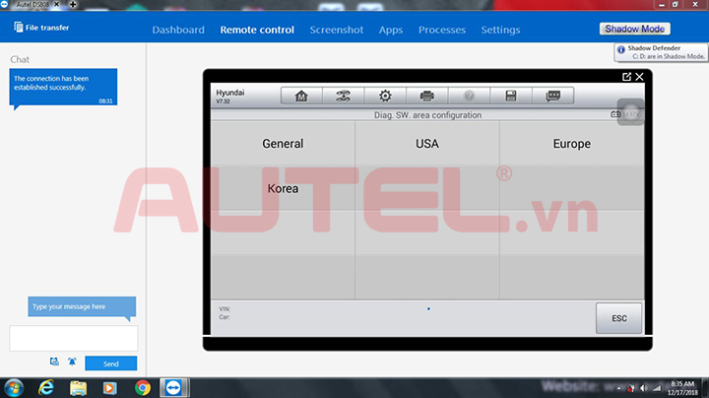Open the Windows Start menu
709x398 pixels.
[14, 388]
